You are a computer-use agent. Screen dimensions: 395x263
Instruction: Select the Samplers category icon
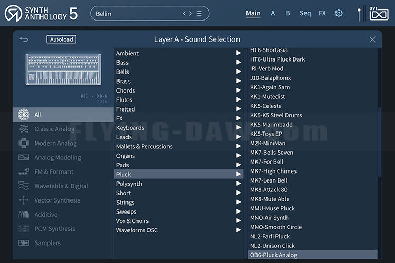(24, 243)
